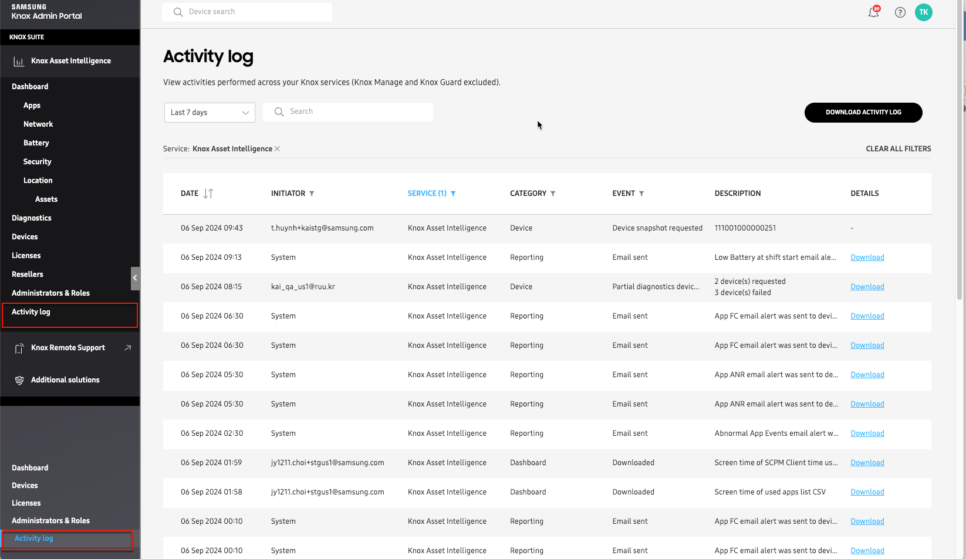Click the Additional solutions icon

19,380
